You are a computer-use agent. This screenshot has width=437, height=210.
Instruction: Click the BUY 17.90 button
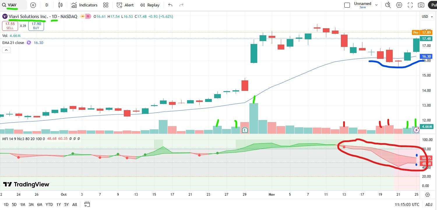click(x=36, y=26)
